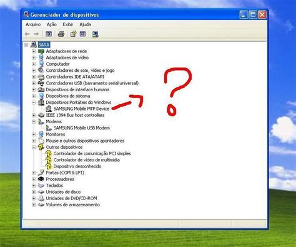
Task: Expand Portas (COM & LPT)
Action: tap(34, 173)
